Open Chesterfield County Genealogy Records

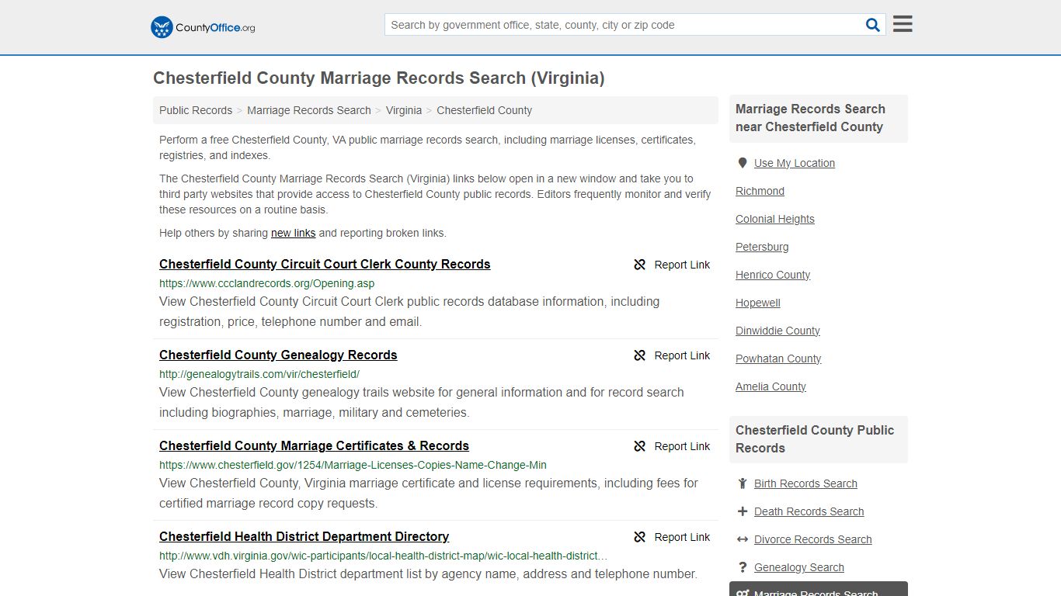pyautogui.click(x=278, y=355)
